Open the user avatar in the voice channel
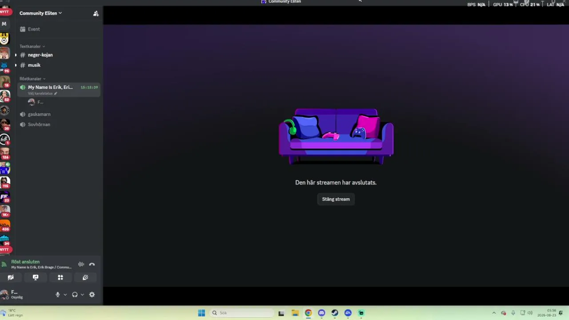 pyautogui.click(x=31, y=102)
